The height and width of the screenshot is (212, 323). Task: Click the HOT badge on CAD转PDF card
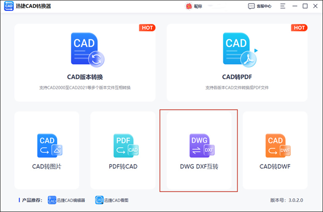click(x=299, y=28)
